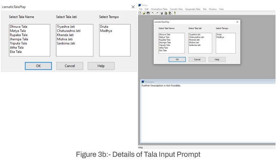
Task: Open the Hindusthani Talas menu
Action: click(x=159, y=9)
